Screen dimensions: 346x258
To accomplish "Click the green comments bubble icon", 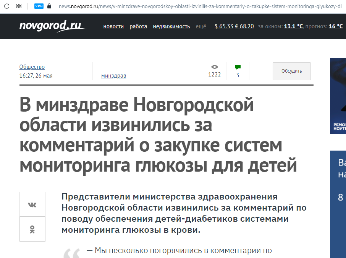I will 238,67.
